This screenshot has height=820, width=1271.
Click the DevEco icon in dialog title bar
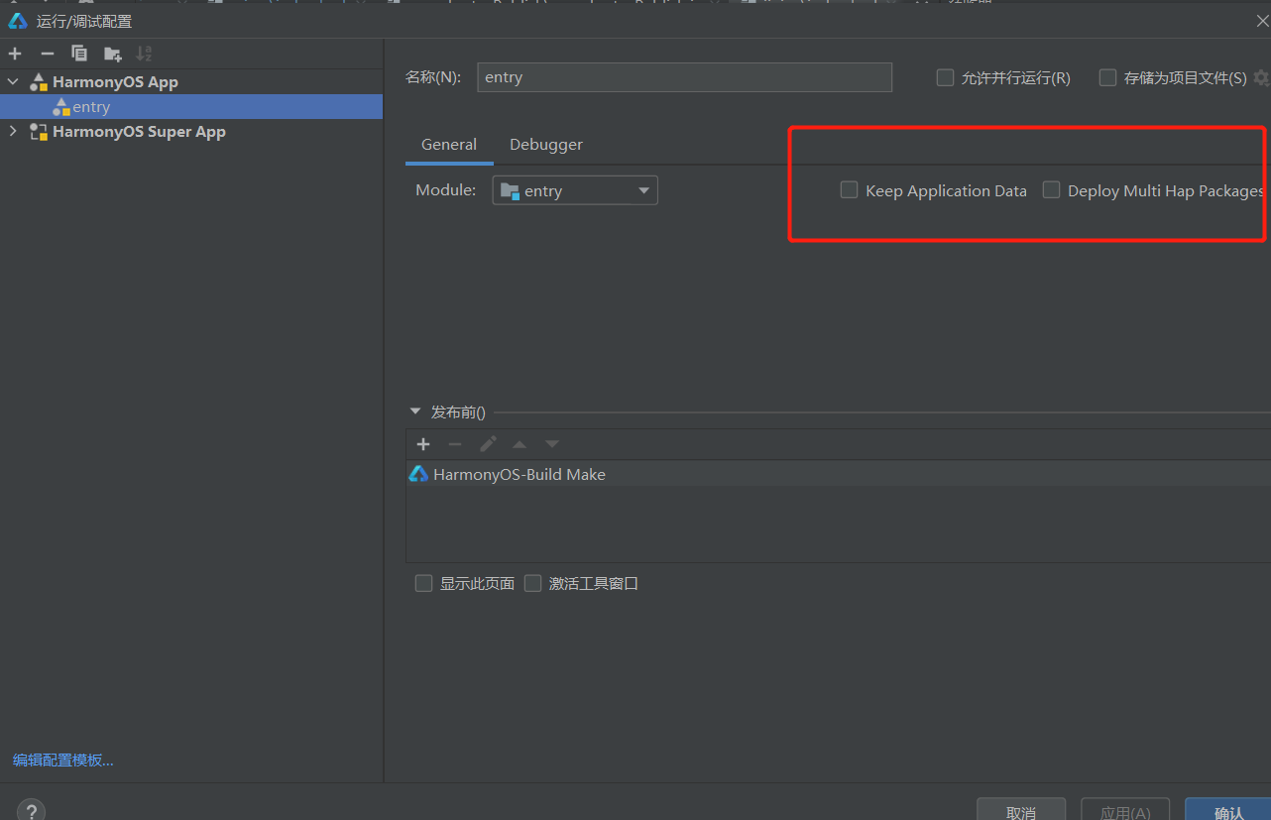coord(18,21)
